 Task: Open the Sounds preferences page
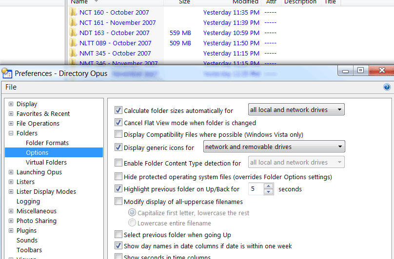point(27,240)
